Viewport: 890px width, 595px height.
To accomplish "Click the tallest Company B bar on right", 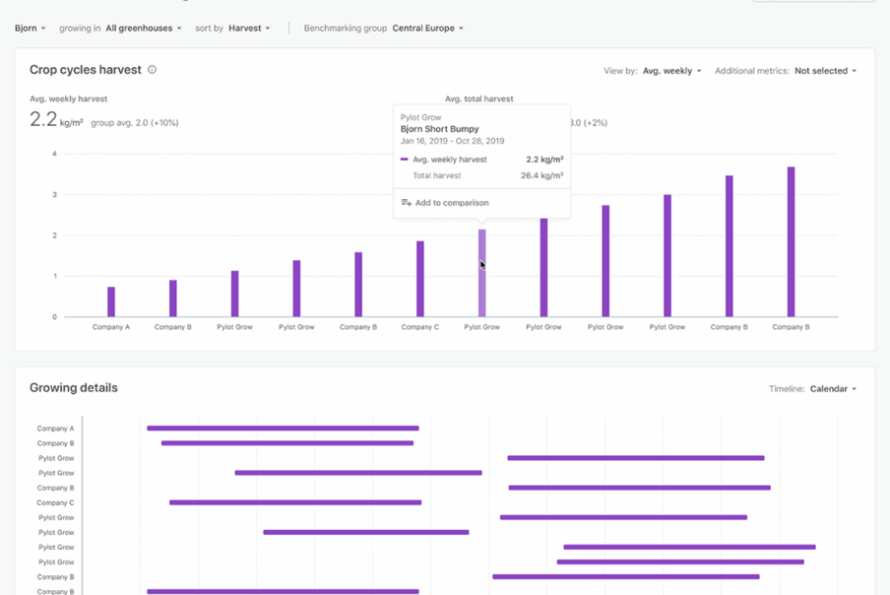I will pos(791,242).
